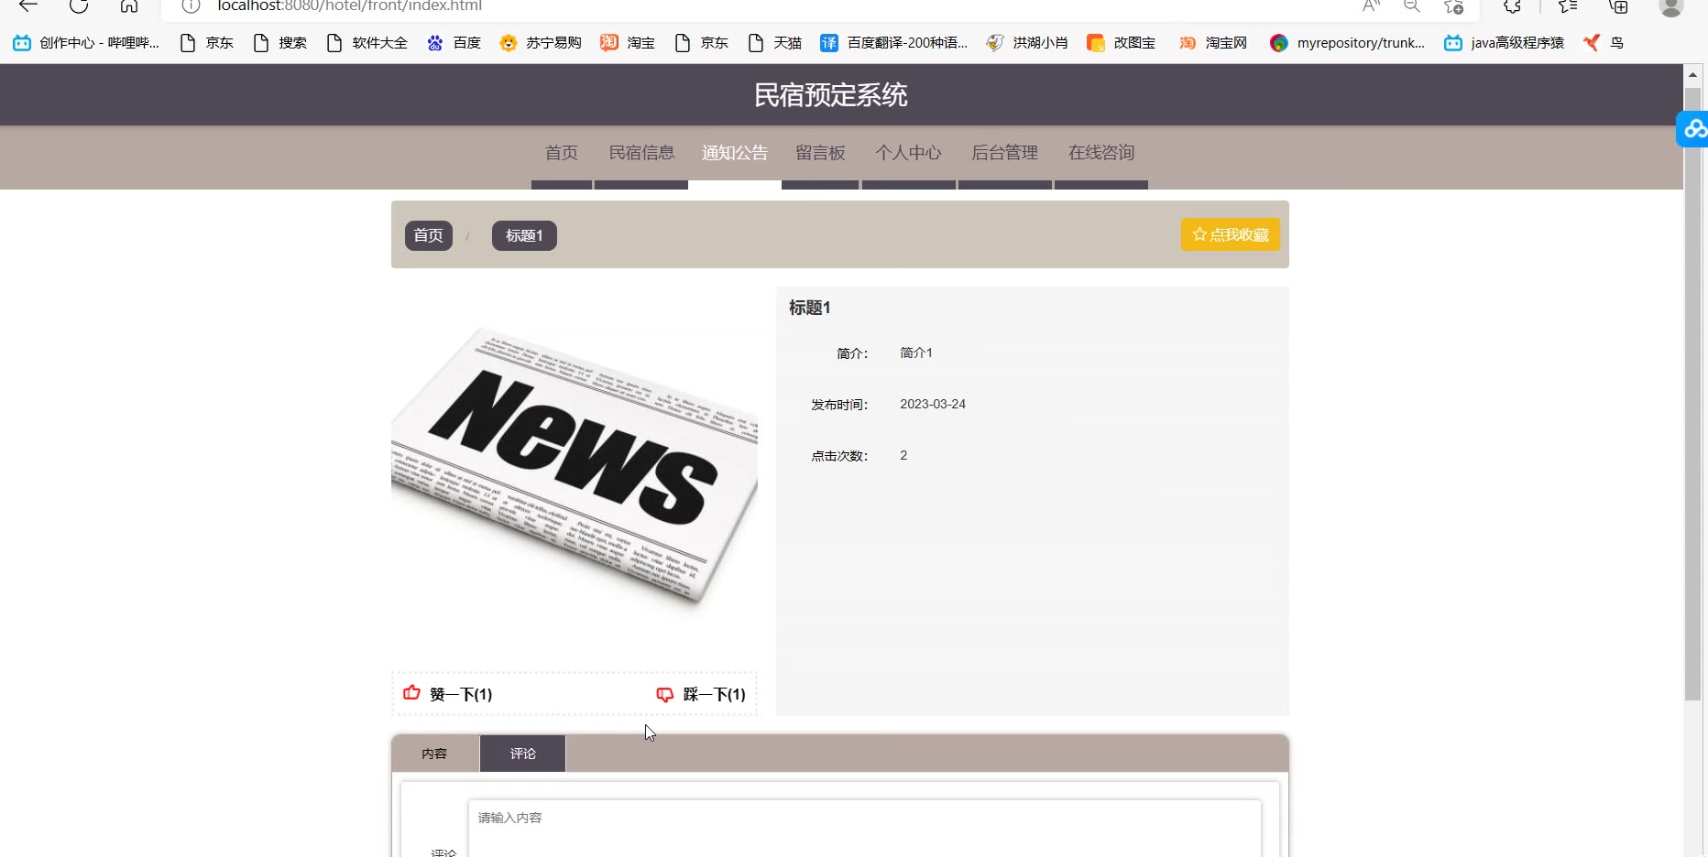Like the post with 赞一下(1)
This screenshot has width=1708, height=857.
[461, 694]
